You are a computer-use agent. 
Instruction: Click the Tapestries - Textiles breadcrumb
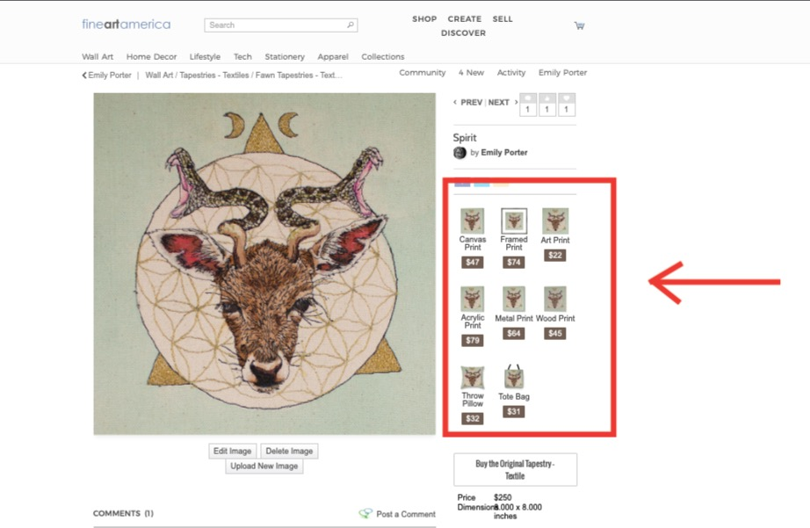tap(213, 76)
